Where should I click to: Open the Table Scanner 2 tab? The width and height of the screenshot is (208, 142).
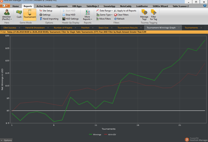tap(180, 6)
